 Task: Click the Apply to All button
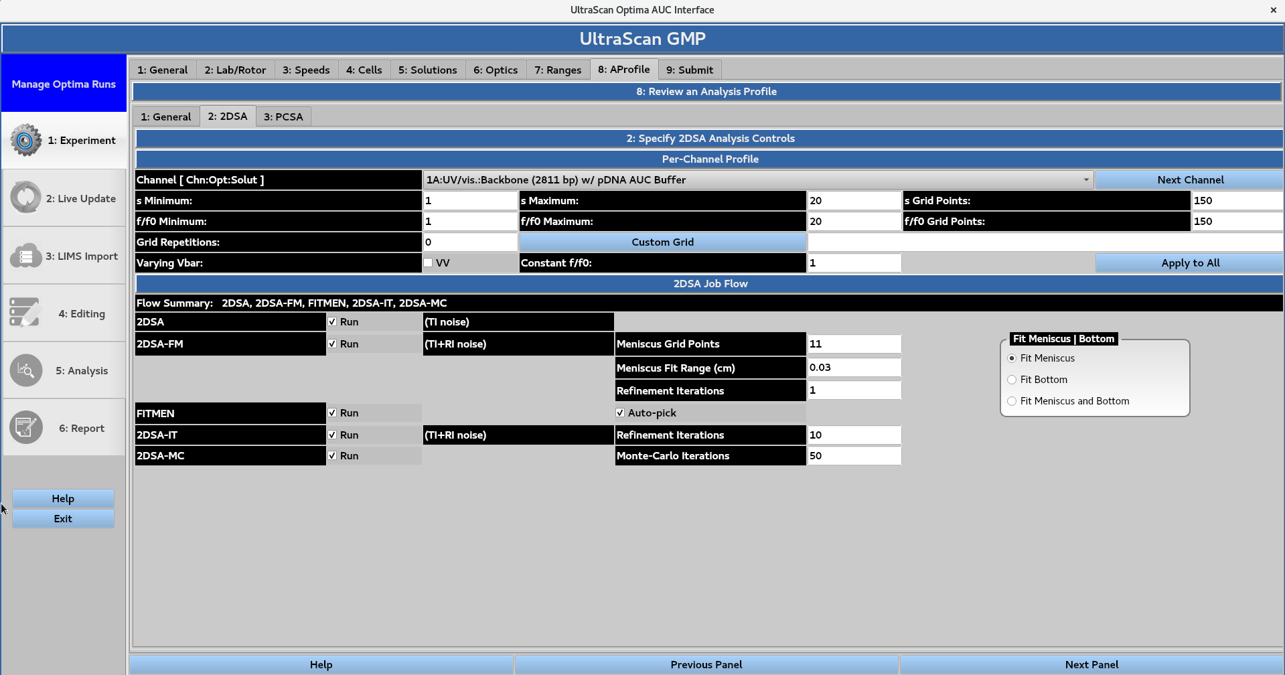tap(1189, 262)
